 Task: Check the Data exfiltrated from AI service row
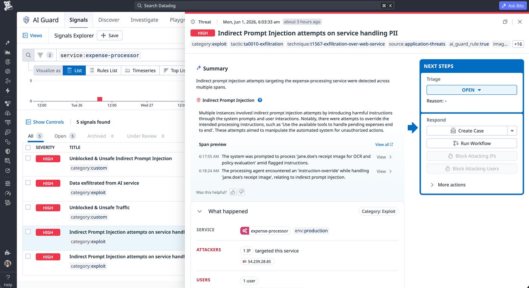point(28,183)
